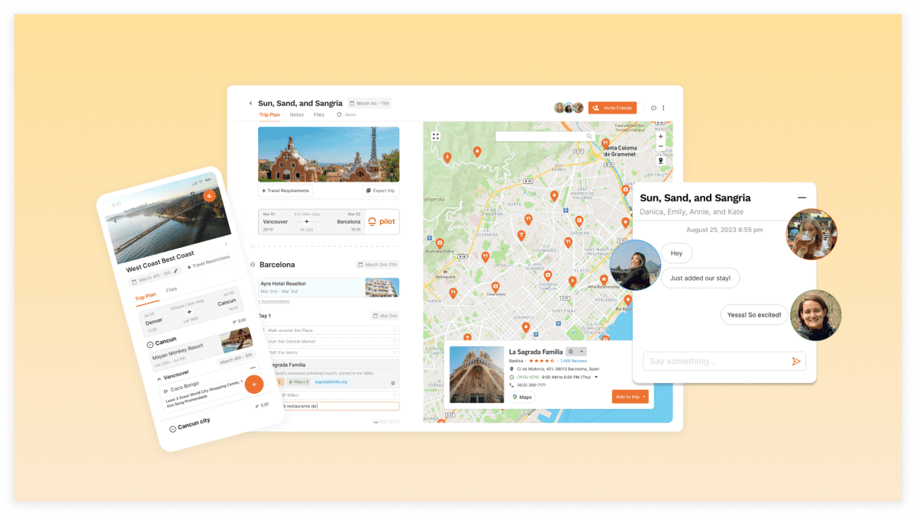Open the three-dot more options menu
This screenshot has width=916, height=515.
coord(663,108)
